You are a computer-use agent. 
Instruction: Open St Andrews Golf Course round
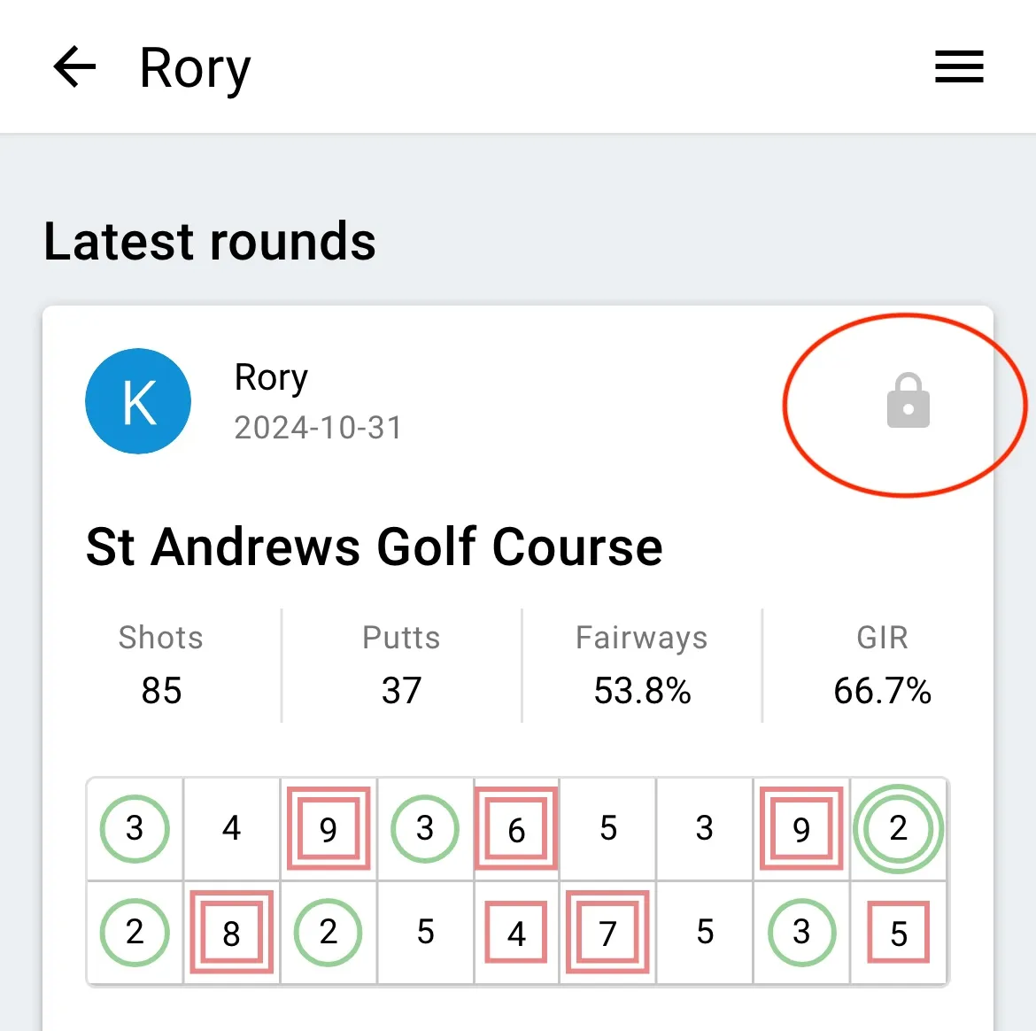tap(374, 547)
